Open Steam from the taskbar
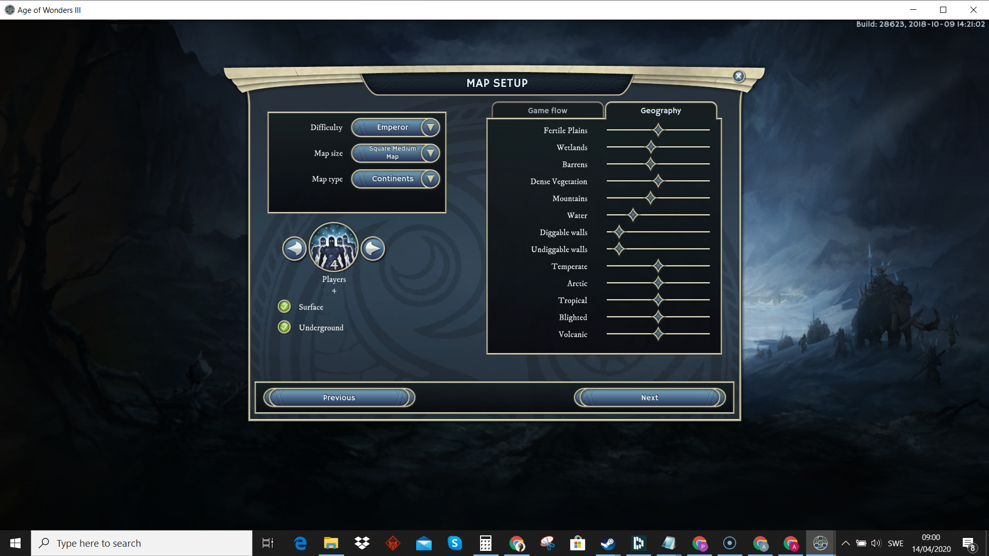The height and width of the screenshot is (556, 989). tap(608, 543)
